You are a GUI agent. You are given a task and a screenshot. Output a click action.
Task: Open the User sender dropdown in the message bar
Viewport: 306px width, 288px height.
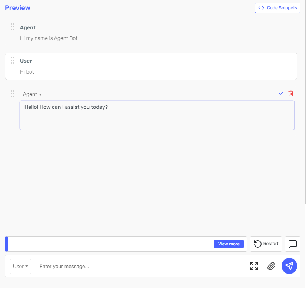click(20, 266)
